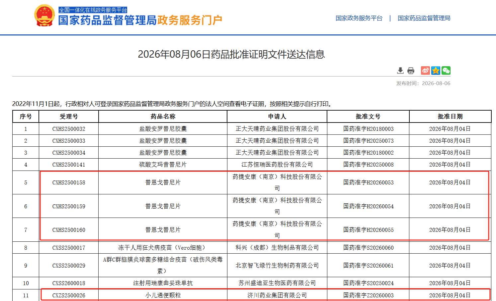Select acceptance number CXHS2500032
The height and width of the screenshot is (301, 496).
(69, 129)
